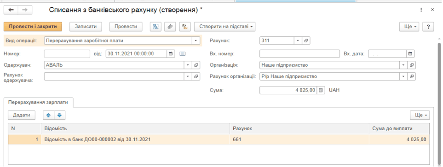Click the Додати button

[22, 115]
